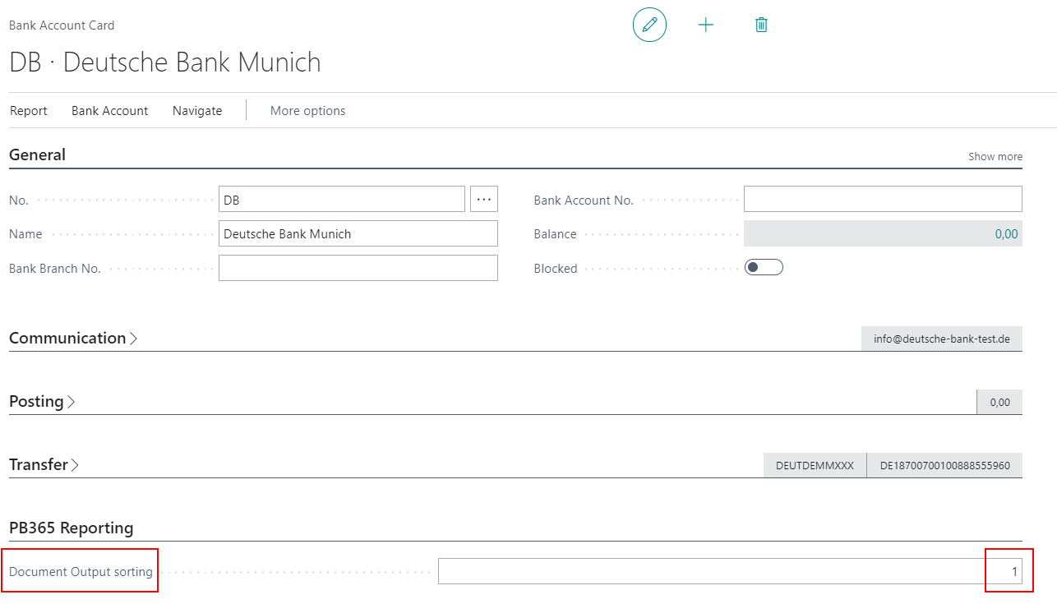The width and height of the screenshot is (1057, 604).
Task: Click the Balance value 0,00
Action: click(x=1006, y=233)
